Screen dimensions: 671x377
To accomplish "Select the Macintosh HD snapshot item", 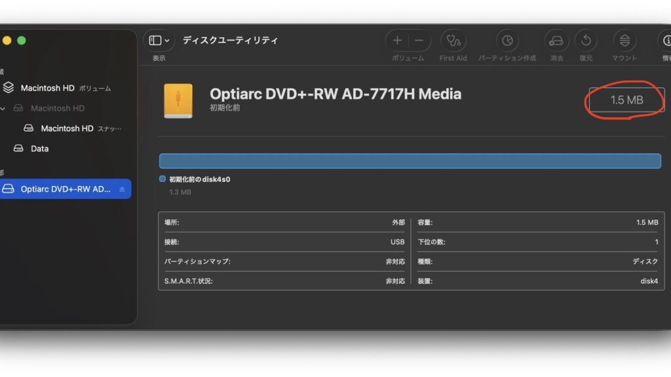I will (x=67, y=128).
